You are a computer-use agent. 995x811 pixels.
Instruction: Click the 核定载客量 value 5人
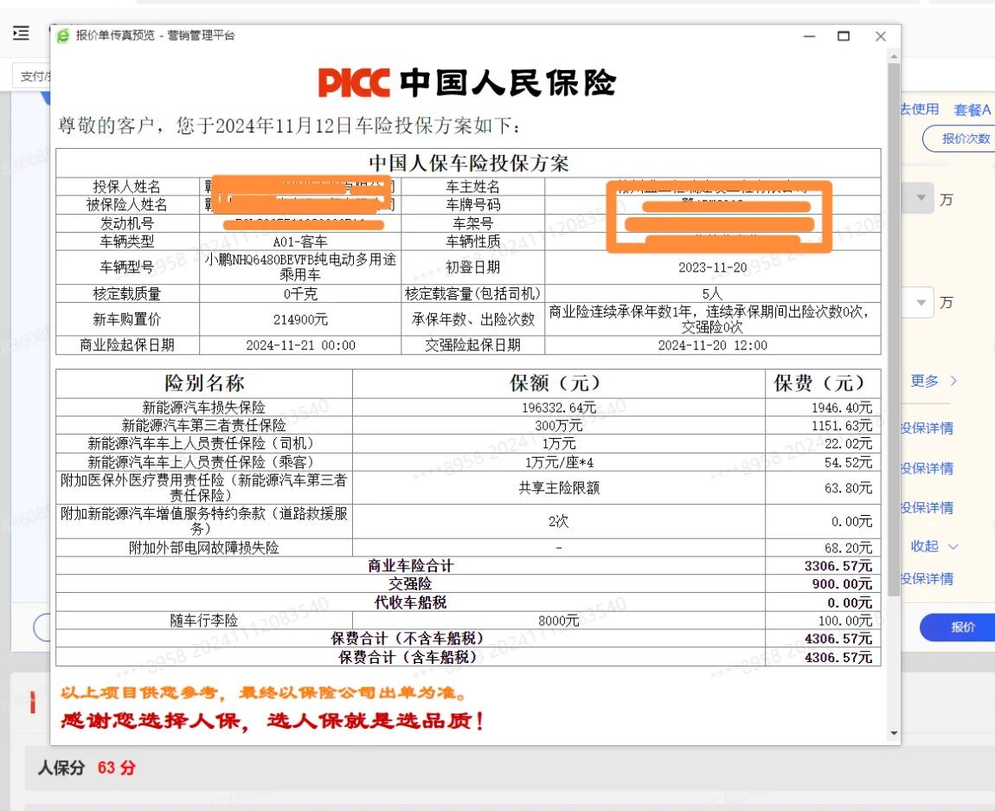click(x=713, y=293)
